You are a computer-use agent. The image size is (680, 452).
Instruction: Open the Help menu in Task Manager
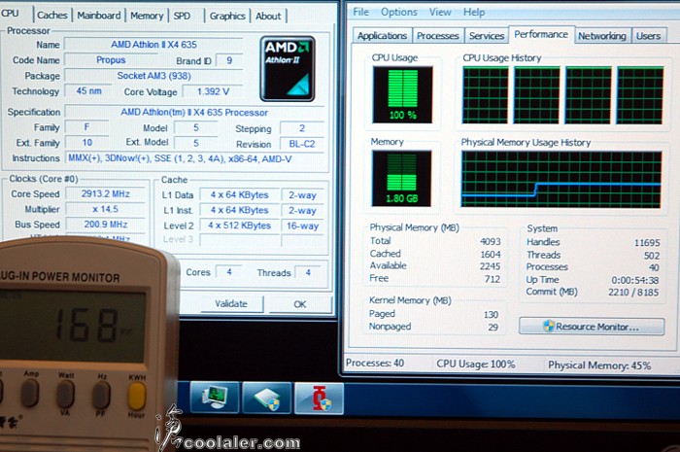[x=474, y=12]
